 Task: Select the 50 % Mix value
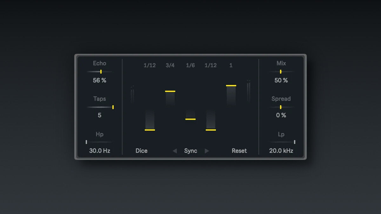click(x=281, y=81)
